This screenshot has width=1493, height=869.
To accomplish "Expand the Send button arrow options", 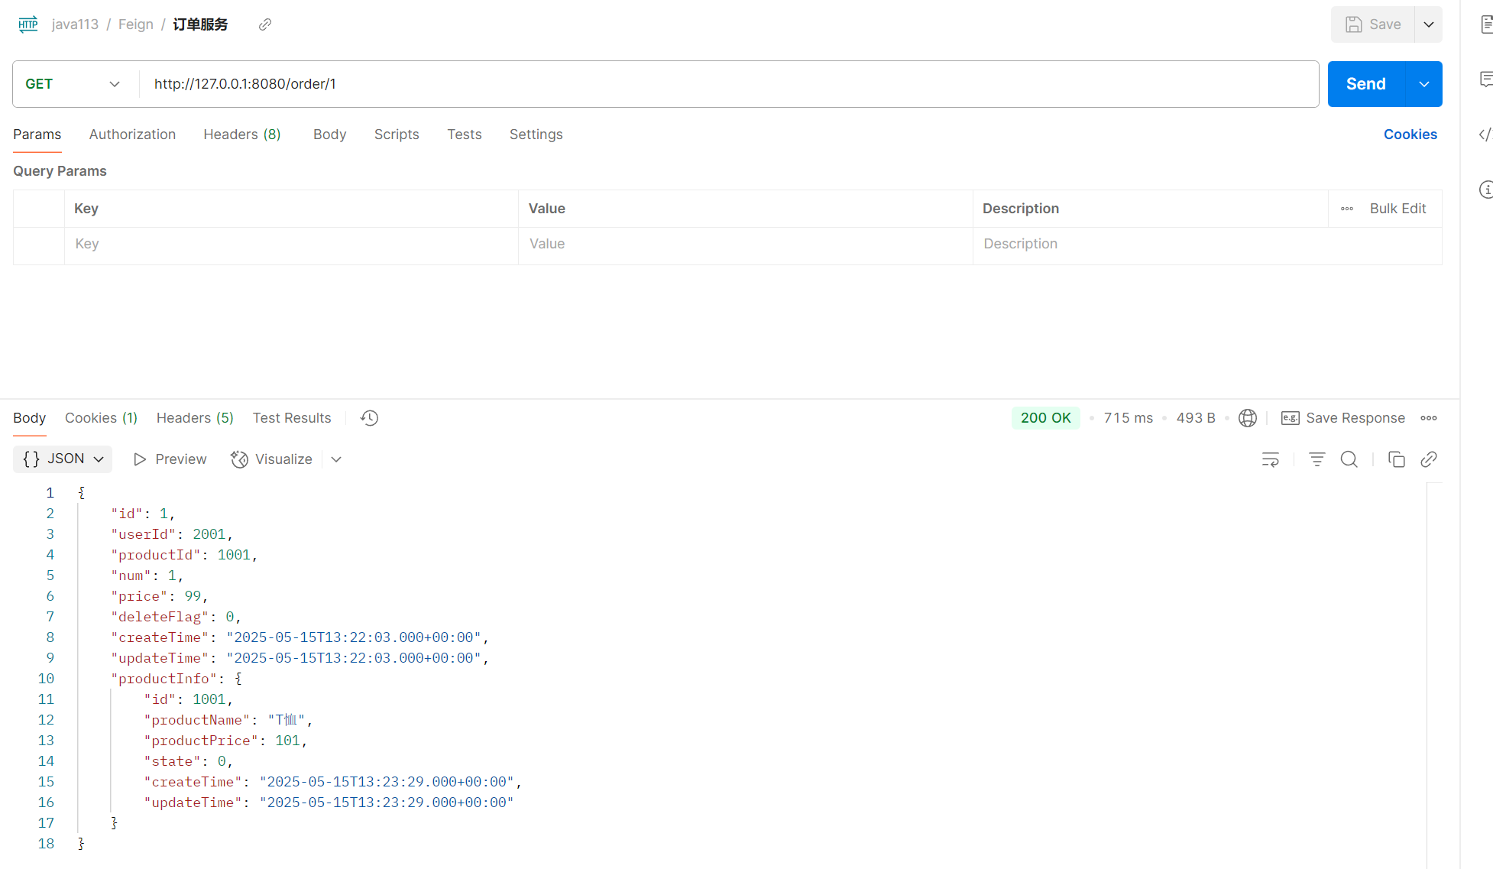I will click(1424, 84).
